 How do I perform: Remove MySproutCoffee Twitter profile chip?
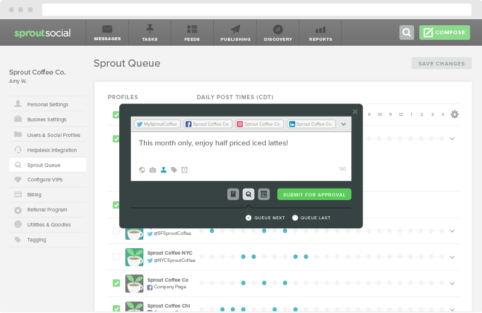tap(157, 124)
